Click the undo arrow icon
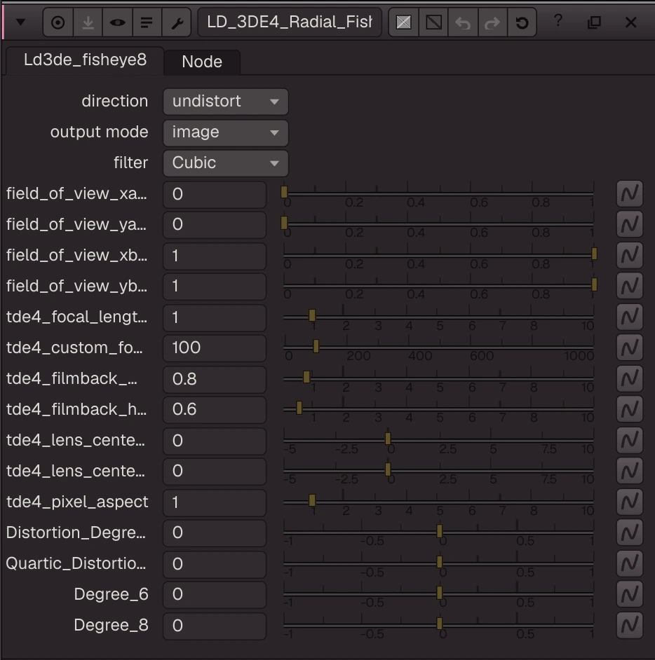The width and height of the screenshot is (655, 660). pos(463,22)
